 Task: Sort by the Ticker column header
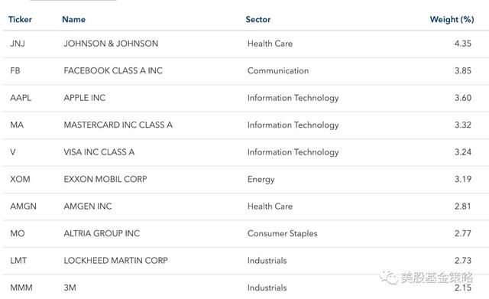coord(20,19)
